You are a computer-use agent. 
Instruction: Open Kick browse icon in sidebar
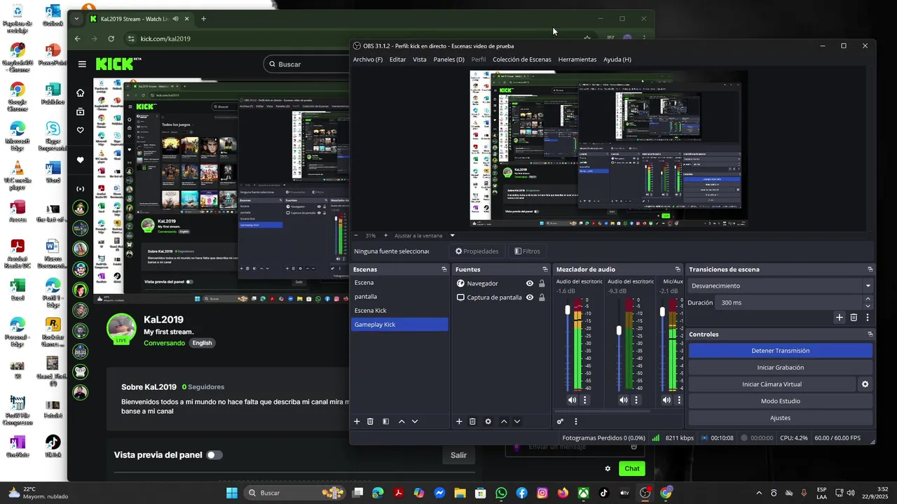point(81,112)
